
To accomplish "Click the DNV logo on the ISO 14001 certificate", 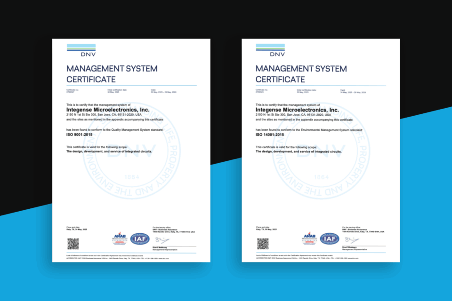I will pos(270,50).
